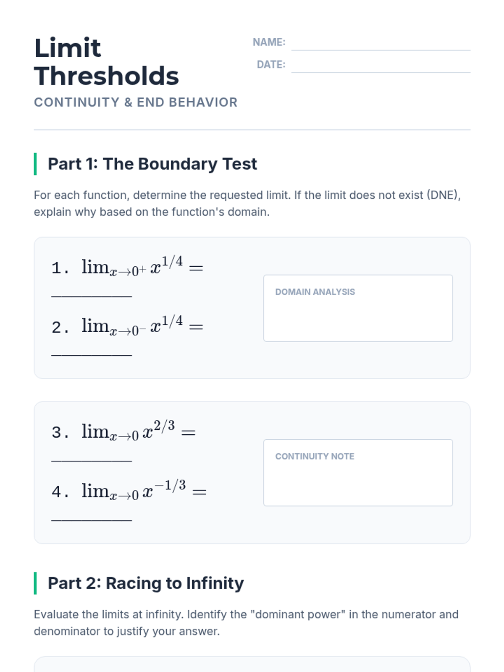Click the limit of x^(2/3) expression
Viewport: 504px width, 672px height.
click(x=138, y=432)
